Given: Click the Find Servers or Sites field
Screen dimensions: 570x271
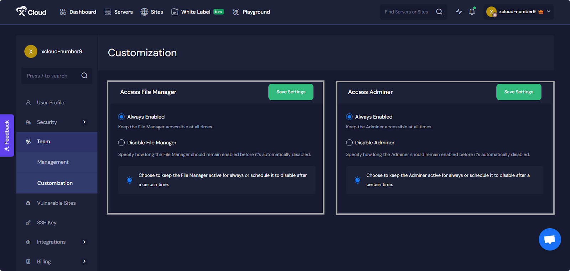Looking at the screenshot, I should click(406, 12).
